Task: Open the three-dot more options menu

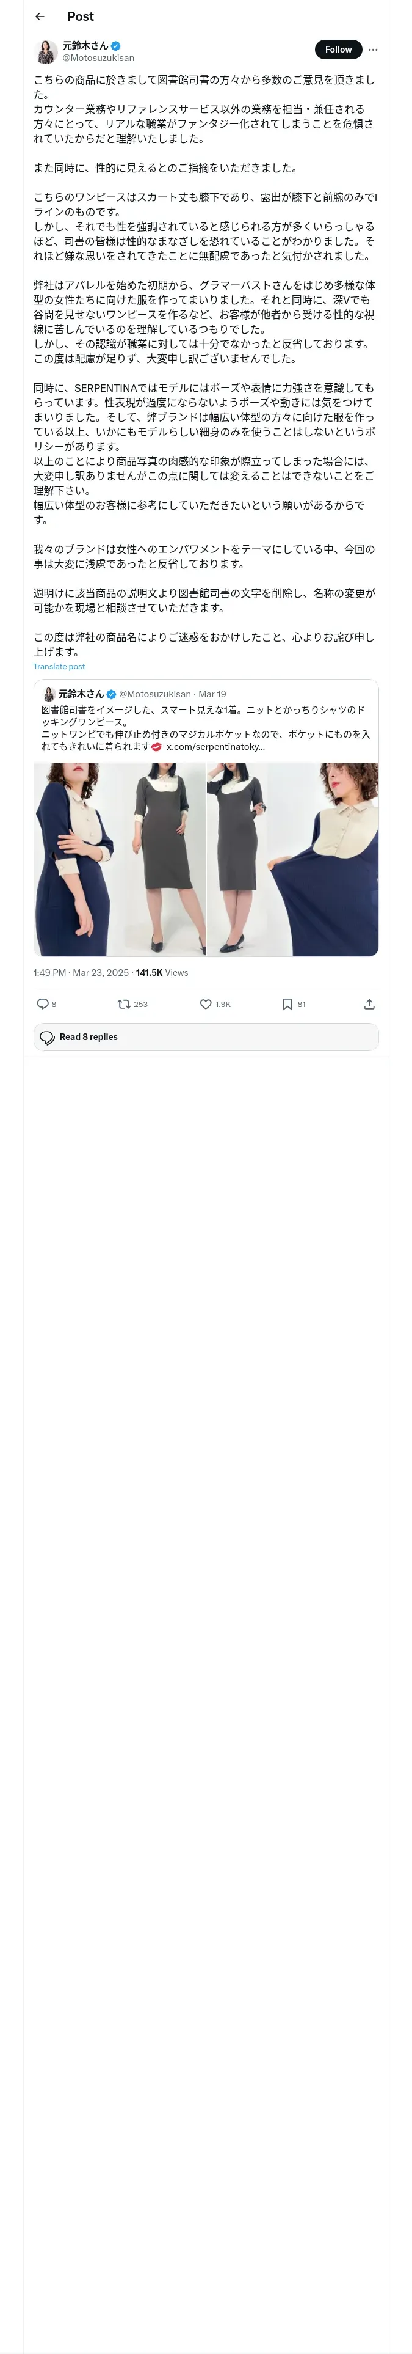Action: [373, 50]
